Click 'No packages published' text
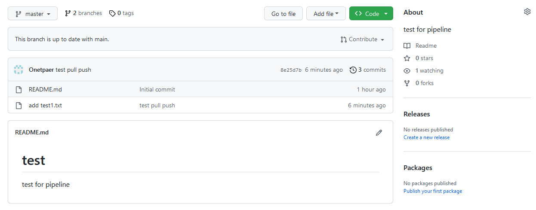 click(x=430, y=183)
